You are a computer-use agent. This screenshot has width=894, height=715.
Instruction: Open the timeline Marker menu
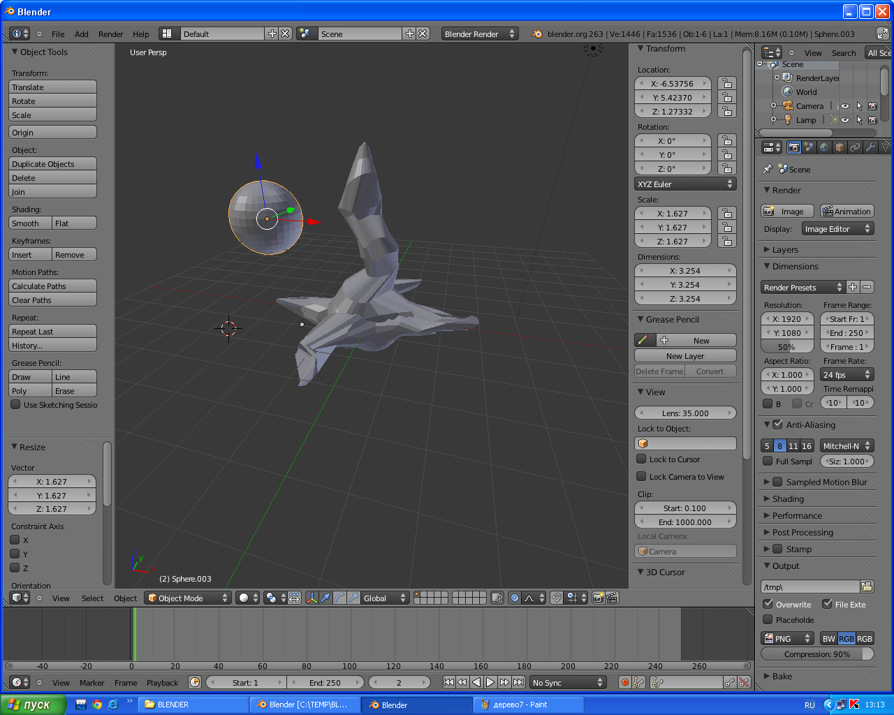pos(91,682)
